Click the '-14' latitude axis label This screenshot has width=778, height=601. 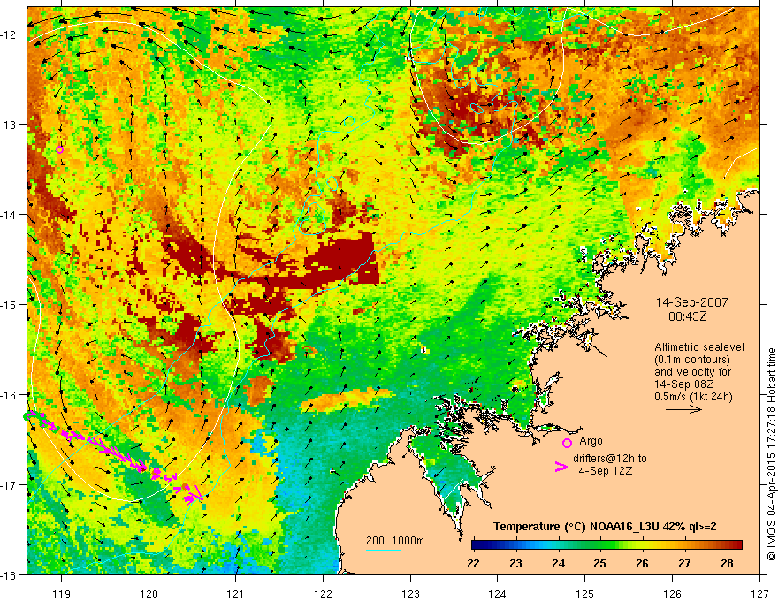(9, 214)
